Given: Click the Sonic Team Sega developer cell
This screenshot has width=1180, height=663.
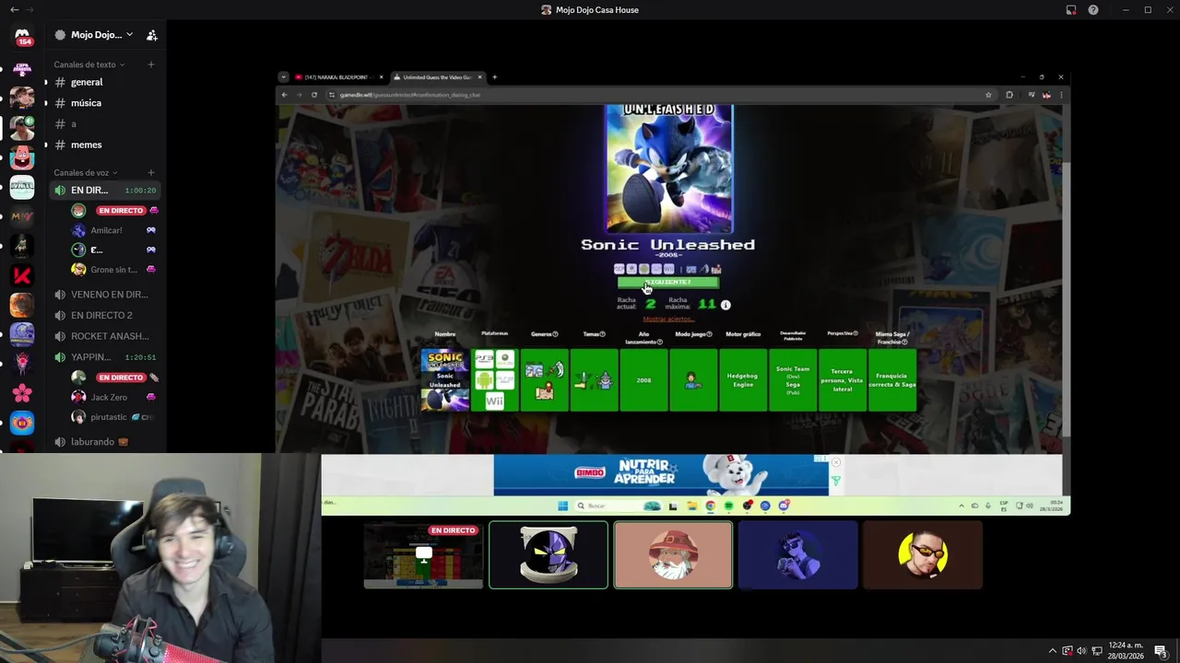Looking at the screenshot, I should point(793,379).
